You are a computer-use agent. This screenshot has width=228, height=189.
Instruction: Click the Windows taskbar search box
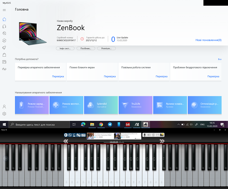[x=39, y=124]
